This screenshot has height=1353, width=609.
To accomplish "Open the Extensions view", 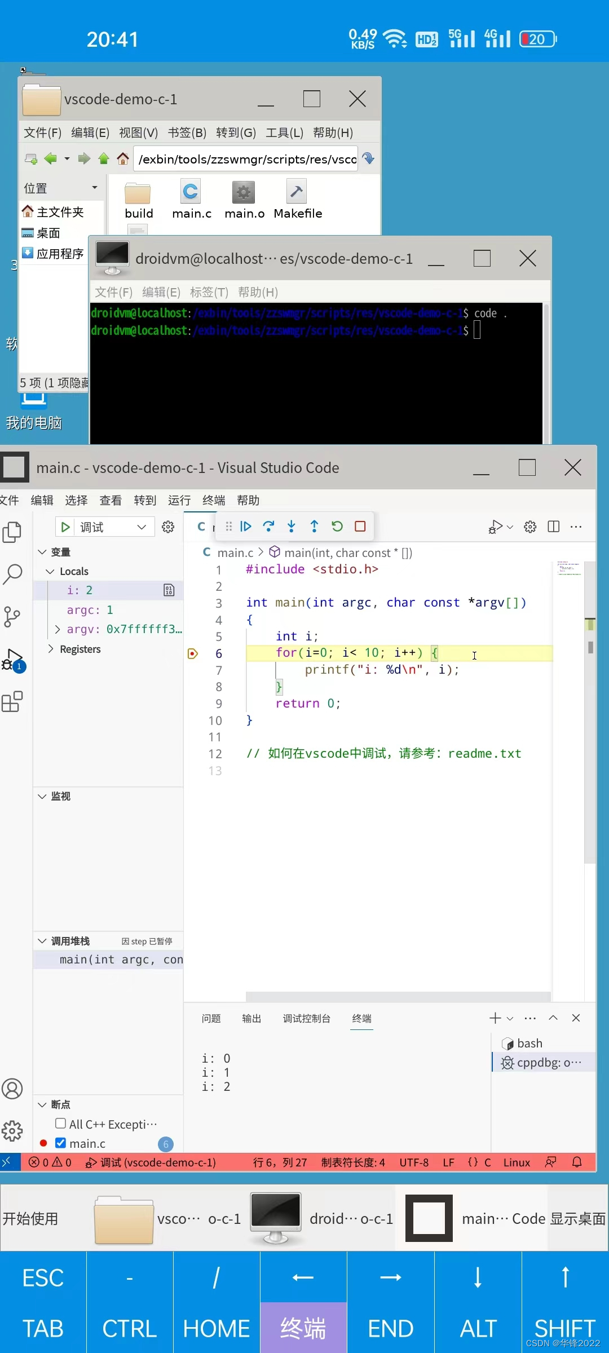I will click(x=12, y=702).
